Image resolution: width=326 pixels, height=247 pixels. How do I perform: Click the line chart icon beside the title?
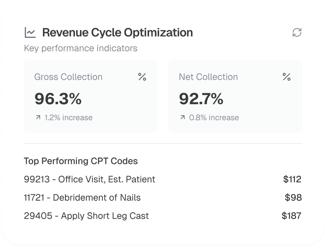tap(30, 32)
